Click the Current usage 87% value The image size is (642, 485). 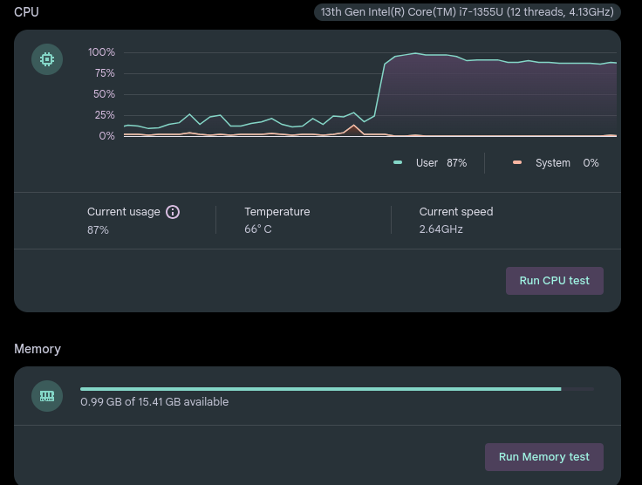coord(98,230)
